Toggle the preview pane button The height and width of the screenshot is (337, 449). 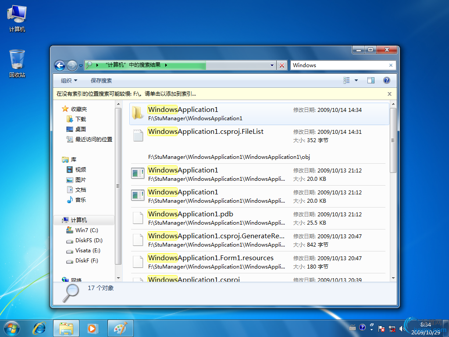pyautogui.click(x=371, y=80)
